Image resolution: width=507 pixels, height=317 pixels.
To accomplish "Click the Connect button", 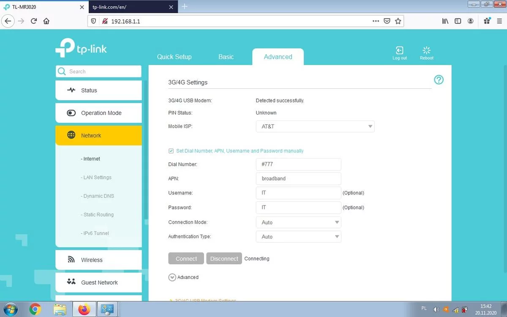I will pyautogui.click(x=186, y=258).
